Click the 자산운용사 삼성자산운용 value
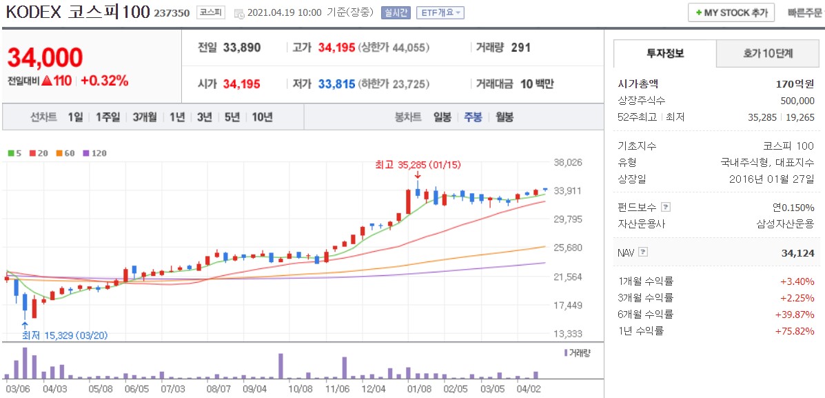 (x=786, y=223)
